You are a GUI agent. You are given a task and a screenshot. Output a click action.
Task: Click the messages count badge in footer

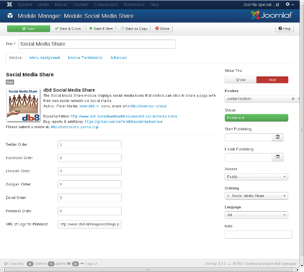pos(75,264)
